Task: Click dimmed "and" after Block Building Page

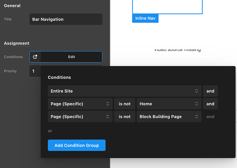Action: click(210, 117)
